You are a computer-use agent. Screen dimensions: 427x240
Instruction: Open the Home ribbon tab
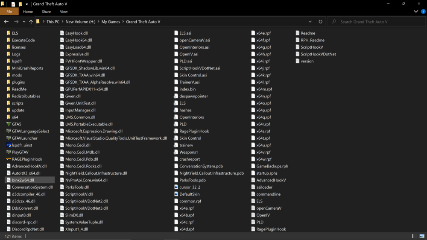28,12
